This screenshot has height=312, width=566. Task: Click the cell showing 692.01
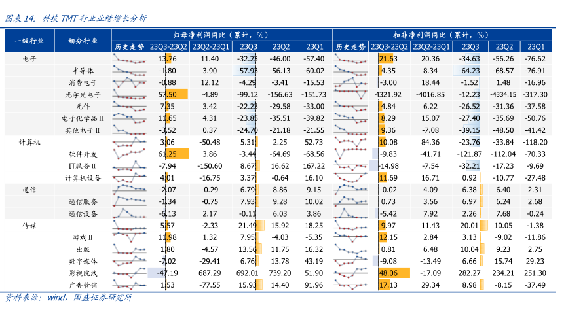248,273
